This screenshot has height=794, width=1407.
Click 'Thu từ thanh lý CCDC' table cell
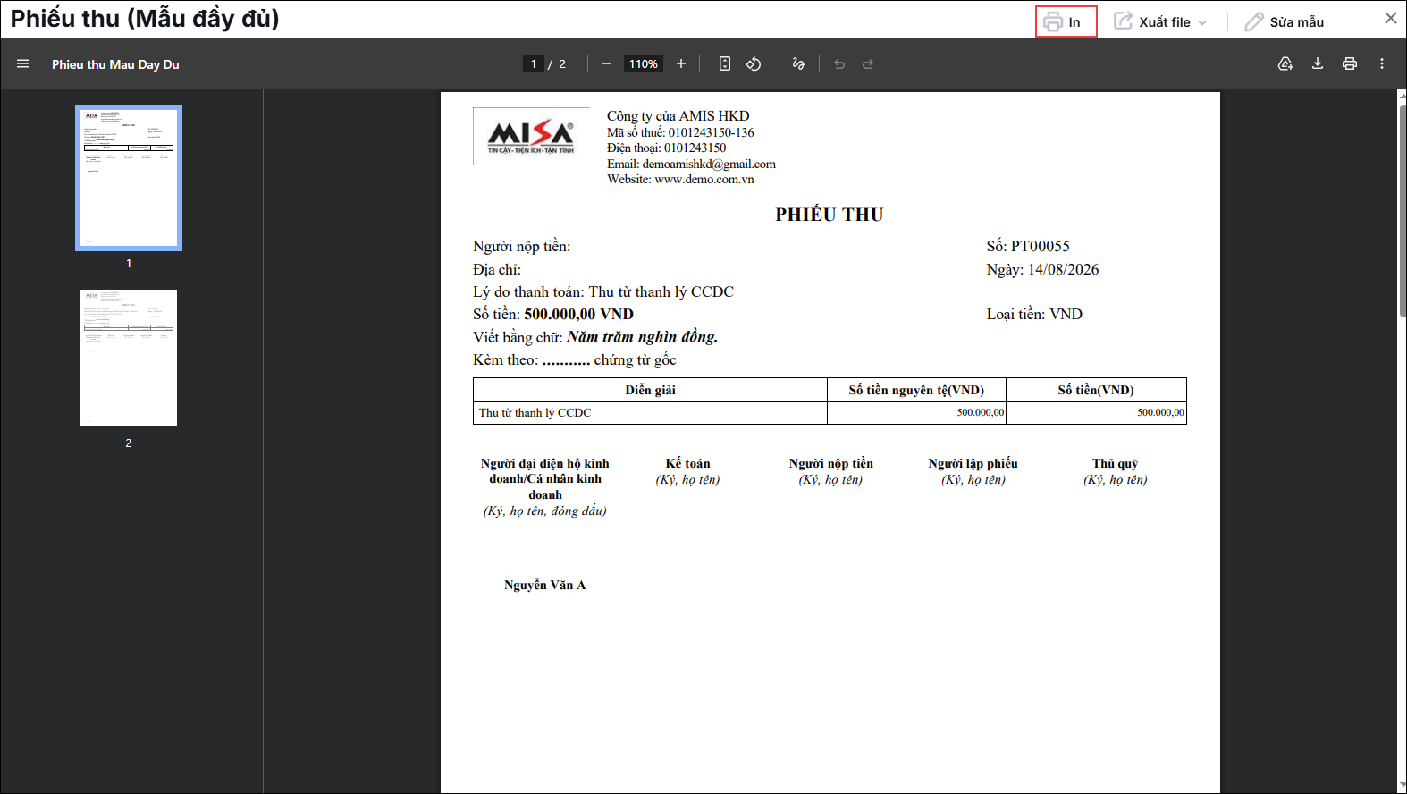(650, 412)
